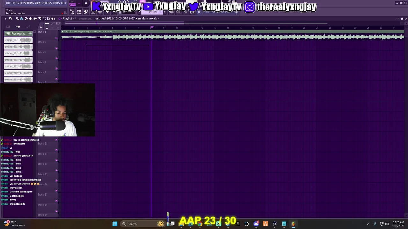
Task: Mute Track 18 with its dot toggle
Action: [56, 211]
